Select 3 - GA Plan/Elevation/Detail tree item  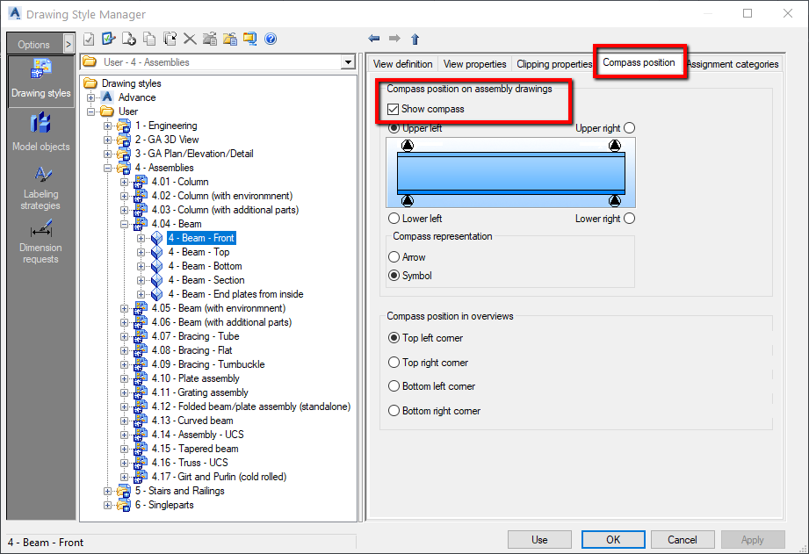pyautogui.click(x=194, y=154)
